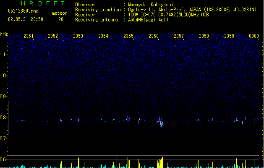Click the 1.1 kHz axis label

(x=4, y=55)
